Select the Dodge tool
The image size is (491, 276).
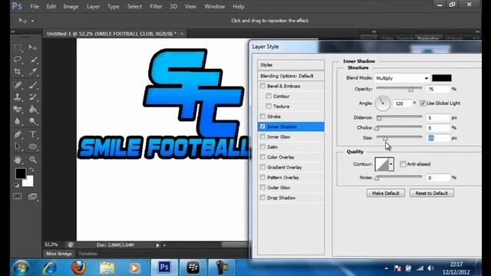(33, 121)
